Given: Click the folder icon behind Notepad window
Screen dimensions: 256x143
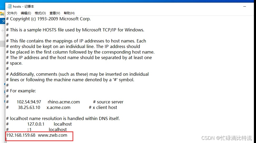Looking at the screenshot, I should [2, 14].
